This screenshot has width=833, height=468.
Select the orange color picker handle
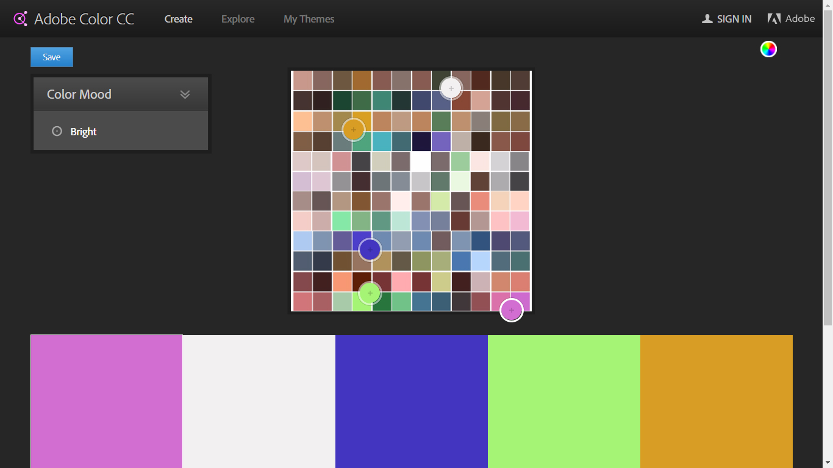(x=354, y=130)
